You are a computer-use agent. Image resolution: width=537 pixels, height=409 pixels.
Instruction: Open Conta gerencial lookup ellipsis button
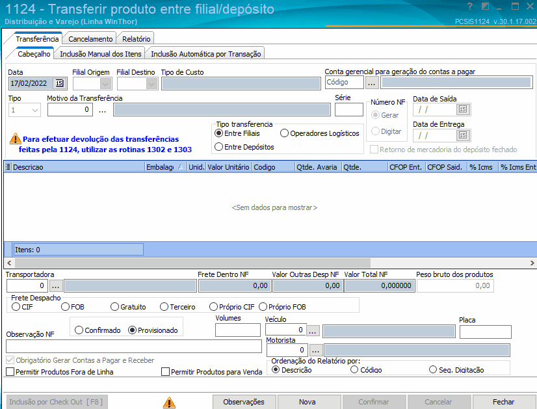click(x=372, y=83)
